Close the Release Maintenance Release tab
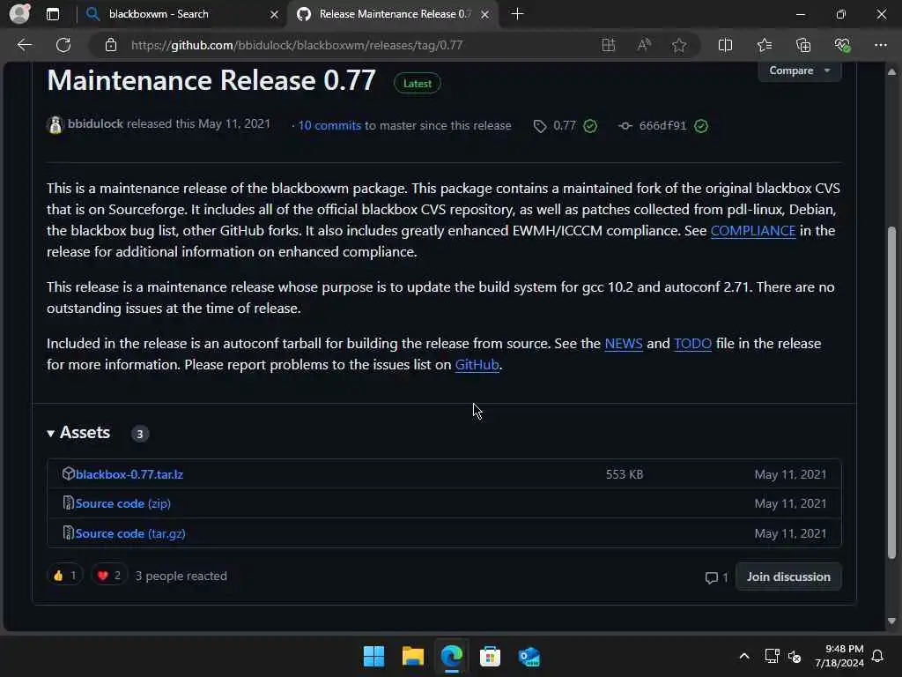 485,14
